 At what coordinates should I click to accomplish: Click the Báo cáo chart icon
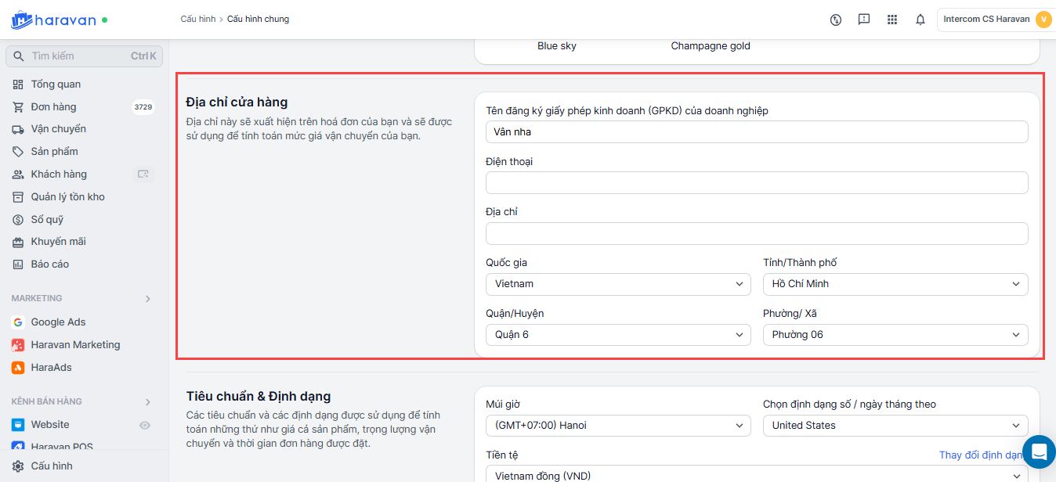pos(18,264)
